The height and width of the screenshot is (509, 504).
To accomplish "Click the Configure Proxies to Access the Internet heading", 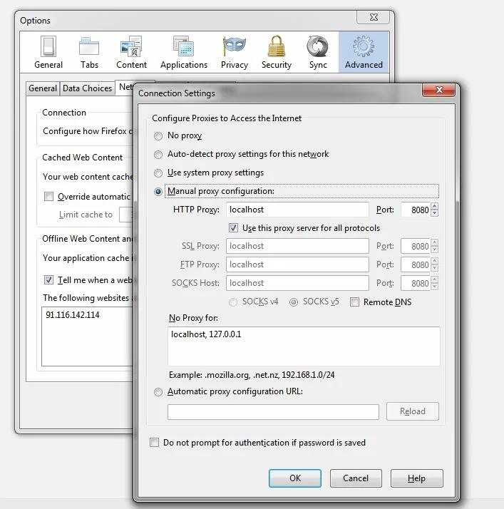I will click(x=227, y=118).
